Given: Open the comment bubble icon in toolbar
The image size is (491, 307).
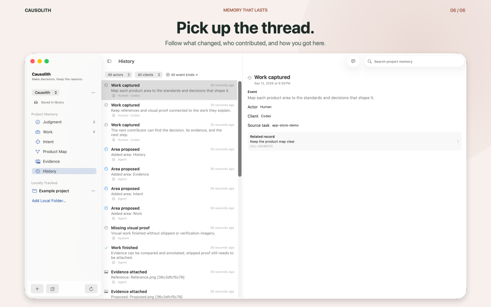Looking at the screenshot, I should tap(353, 61).
